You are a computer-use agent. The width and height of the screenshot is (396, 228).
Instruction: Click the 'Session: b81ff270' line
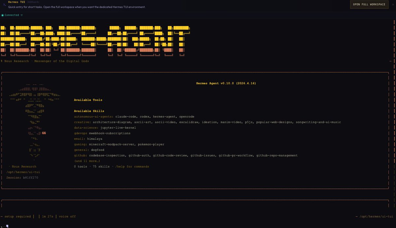tap(22, 178)
